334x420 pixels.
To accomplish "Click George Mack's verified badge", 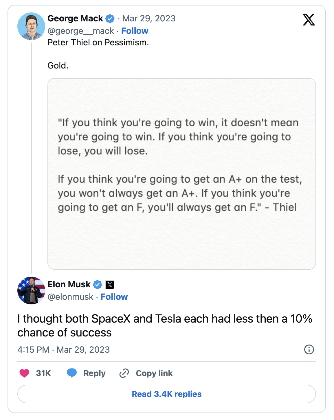I will tap(110, 19).
